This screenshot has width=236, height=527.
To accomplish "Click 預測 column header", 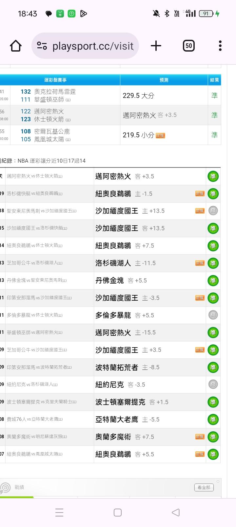I will tap(164, 80).
